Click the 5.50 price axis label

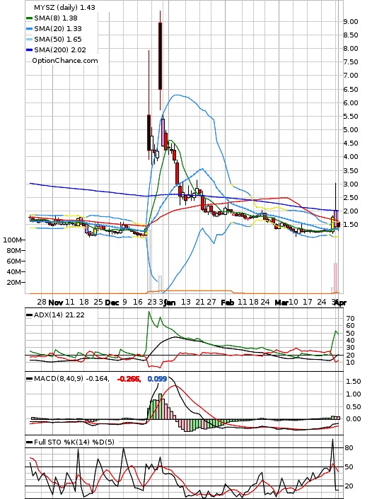click(350, 117)
